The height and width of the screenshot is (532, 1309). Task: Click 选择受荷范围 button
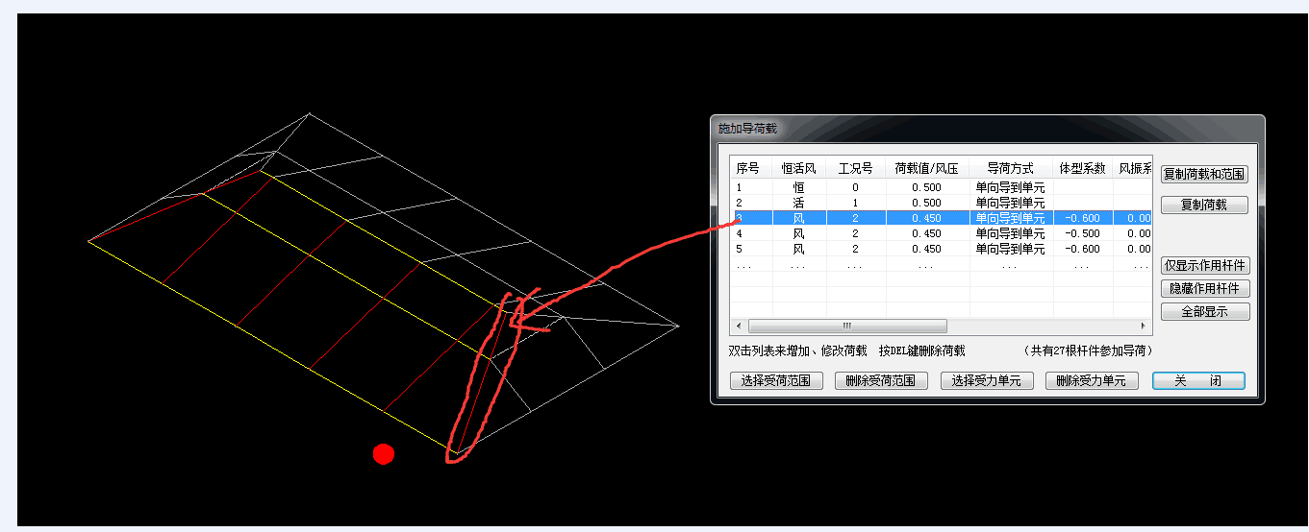point(776,380)
